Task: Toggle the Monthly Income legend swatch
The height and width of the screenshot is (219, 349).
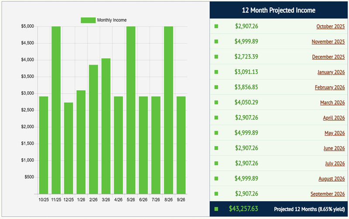Action: coord(88,20)
